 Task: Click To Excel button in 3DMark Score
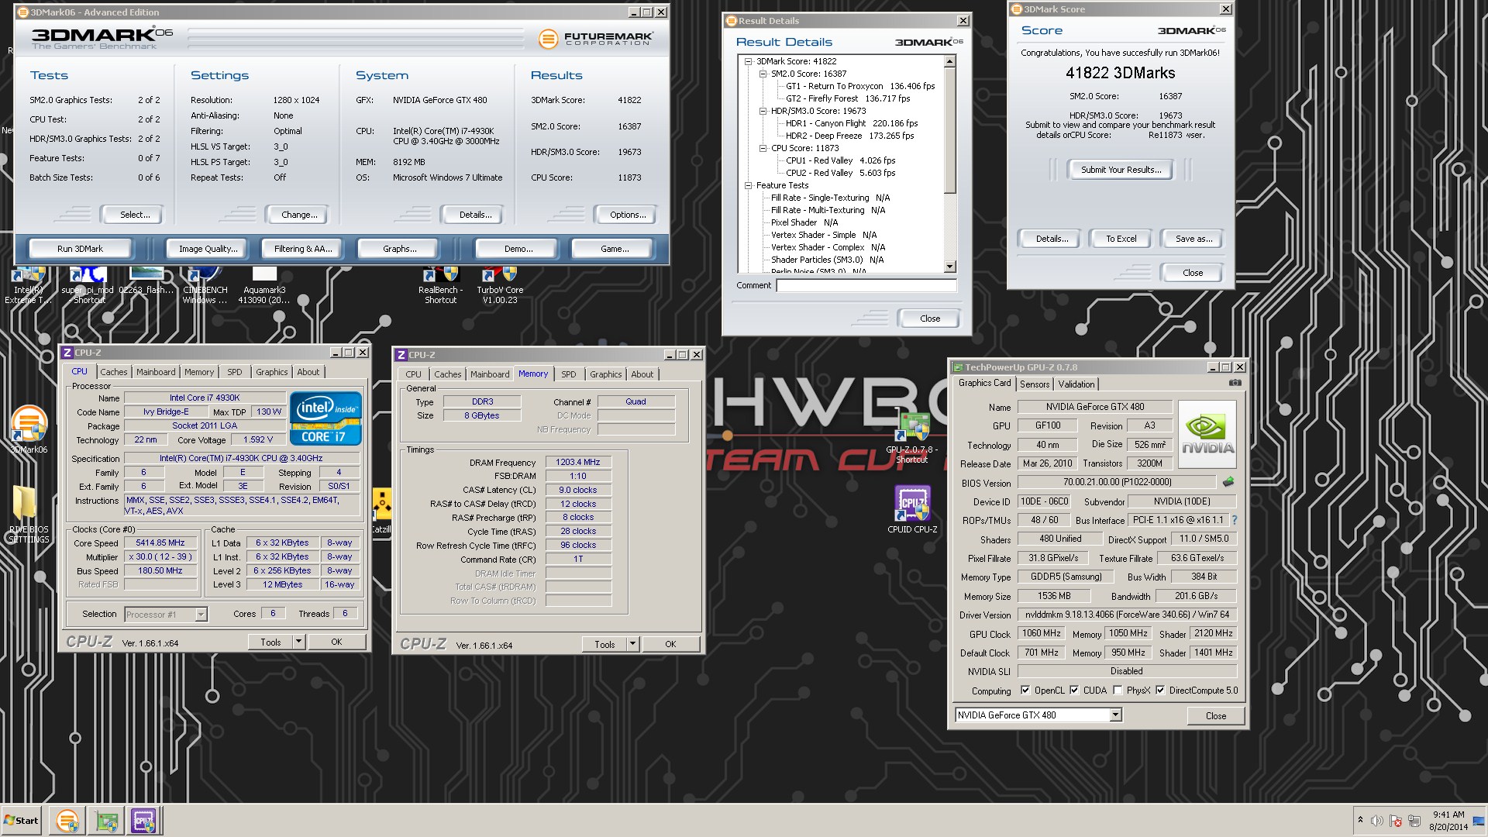point(1121,239)
